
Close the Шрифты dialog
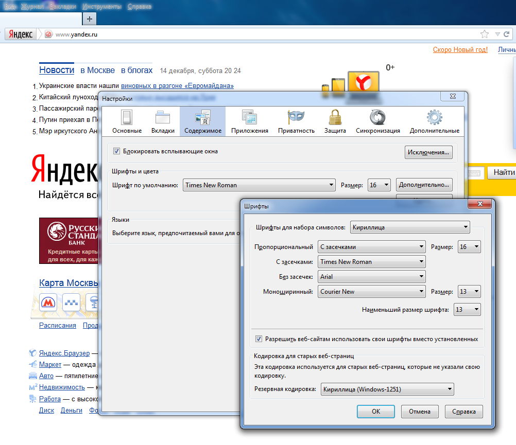[x=480, y=204]
